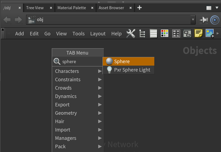Choose Pxr Sphere Light result
The height and width of the screenshot is (152, 221).
(128, 70)
